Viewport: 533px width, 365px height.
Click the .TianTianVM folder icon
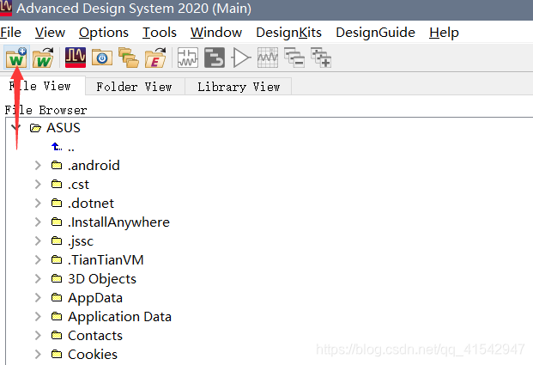pyautogui.click(x=57, y=260)
